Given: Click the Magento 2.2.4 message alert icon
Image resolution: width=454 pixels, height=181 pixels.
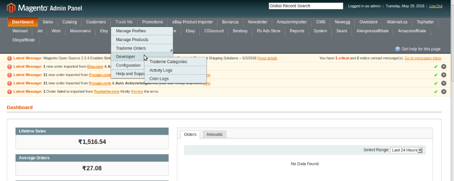Looking at the screenshot, I should (x=10, y=58).
